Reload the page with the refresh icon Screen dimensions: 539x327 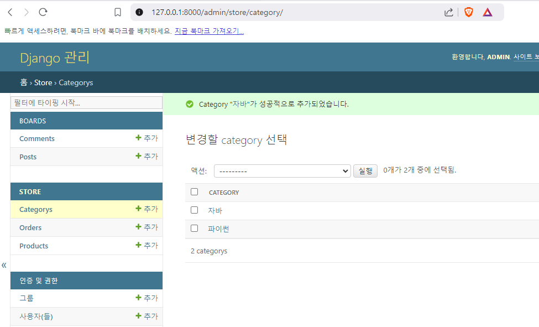coord(43,12)
